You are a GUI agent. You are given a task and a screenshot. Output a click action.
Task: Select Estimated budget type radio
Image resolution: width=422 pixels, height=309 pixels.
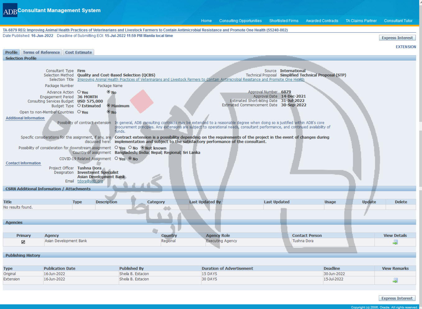79,106
